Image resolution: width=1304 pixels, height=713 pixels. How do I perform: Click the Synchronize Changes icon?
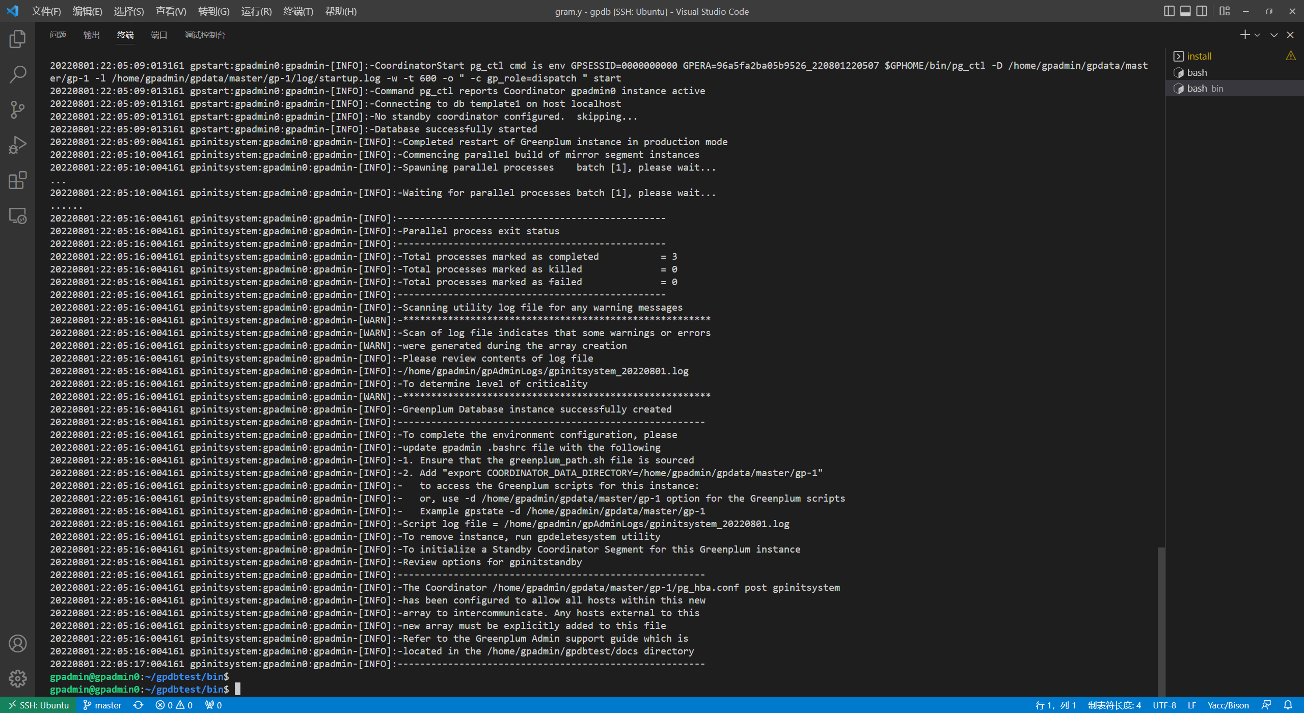pyautogui.click(x=138, y=705)
